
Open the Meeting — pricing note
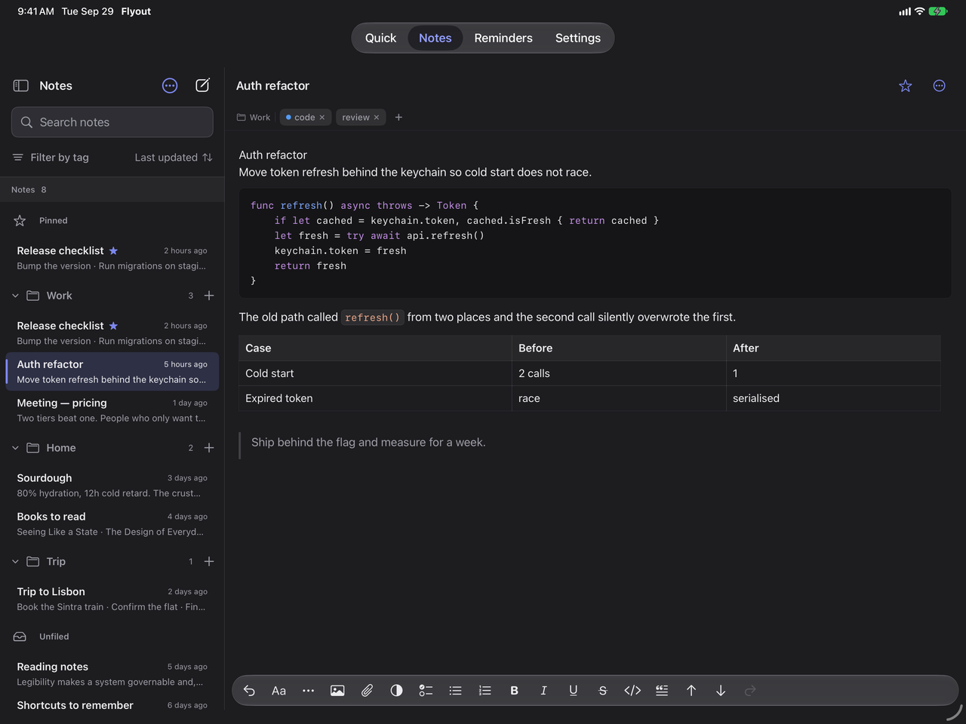(x=112, y=410)
